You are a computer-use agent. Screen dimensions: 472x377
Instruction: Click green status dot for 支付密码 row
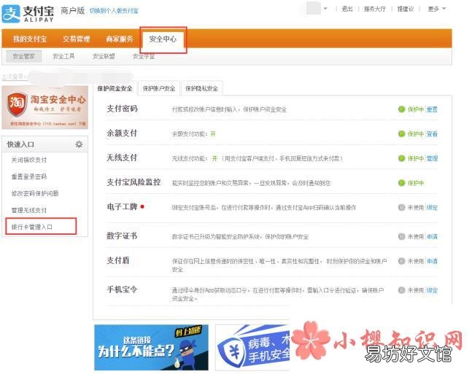tap(401, 109)
